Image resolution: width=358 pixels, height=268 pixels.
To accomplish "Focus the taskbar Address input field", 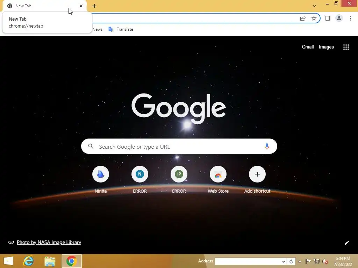I will coord(248,261).
